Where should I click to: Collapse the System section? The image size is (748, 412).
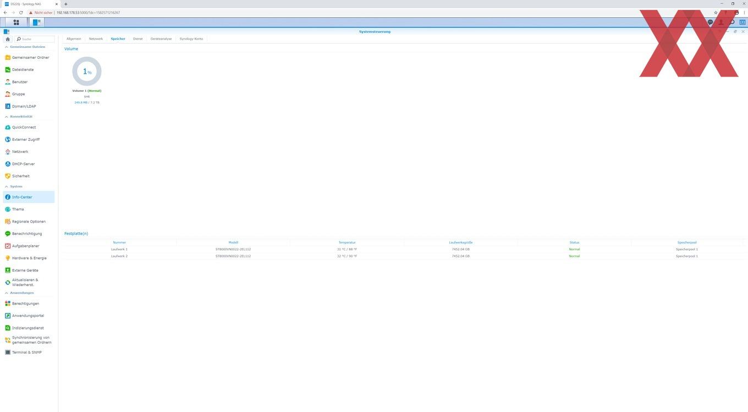click(x=7, y=186)
